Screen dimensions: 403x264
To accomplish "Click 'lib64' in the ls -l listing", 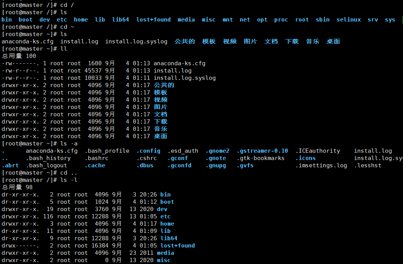I will point(169,238).
